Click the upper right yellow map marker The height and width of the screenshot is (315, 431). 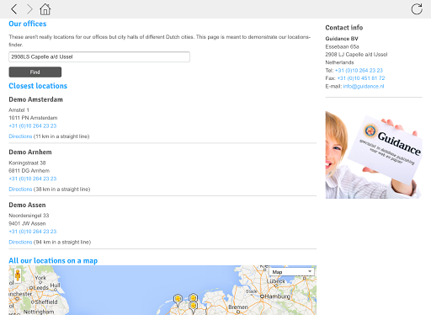(x=193, y=297)
